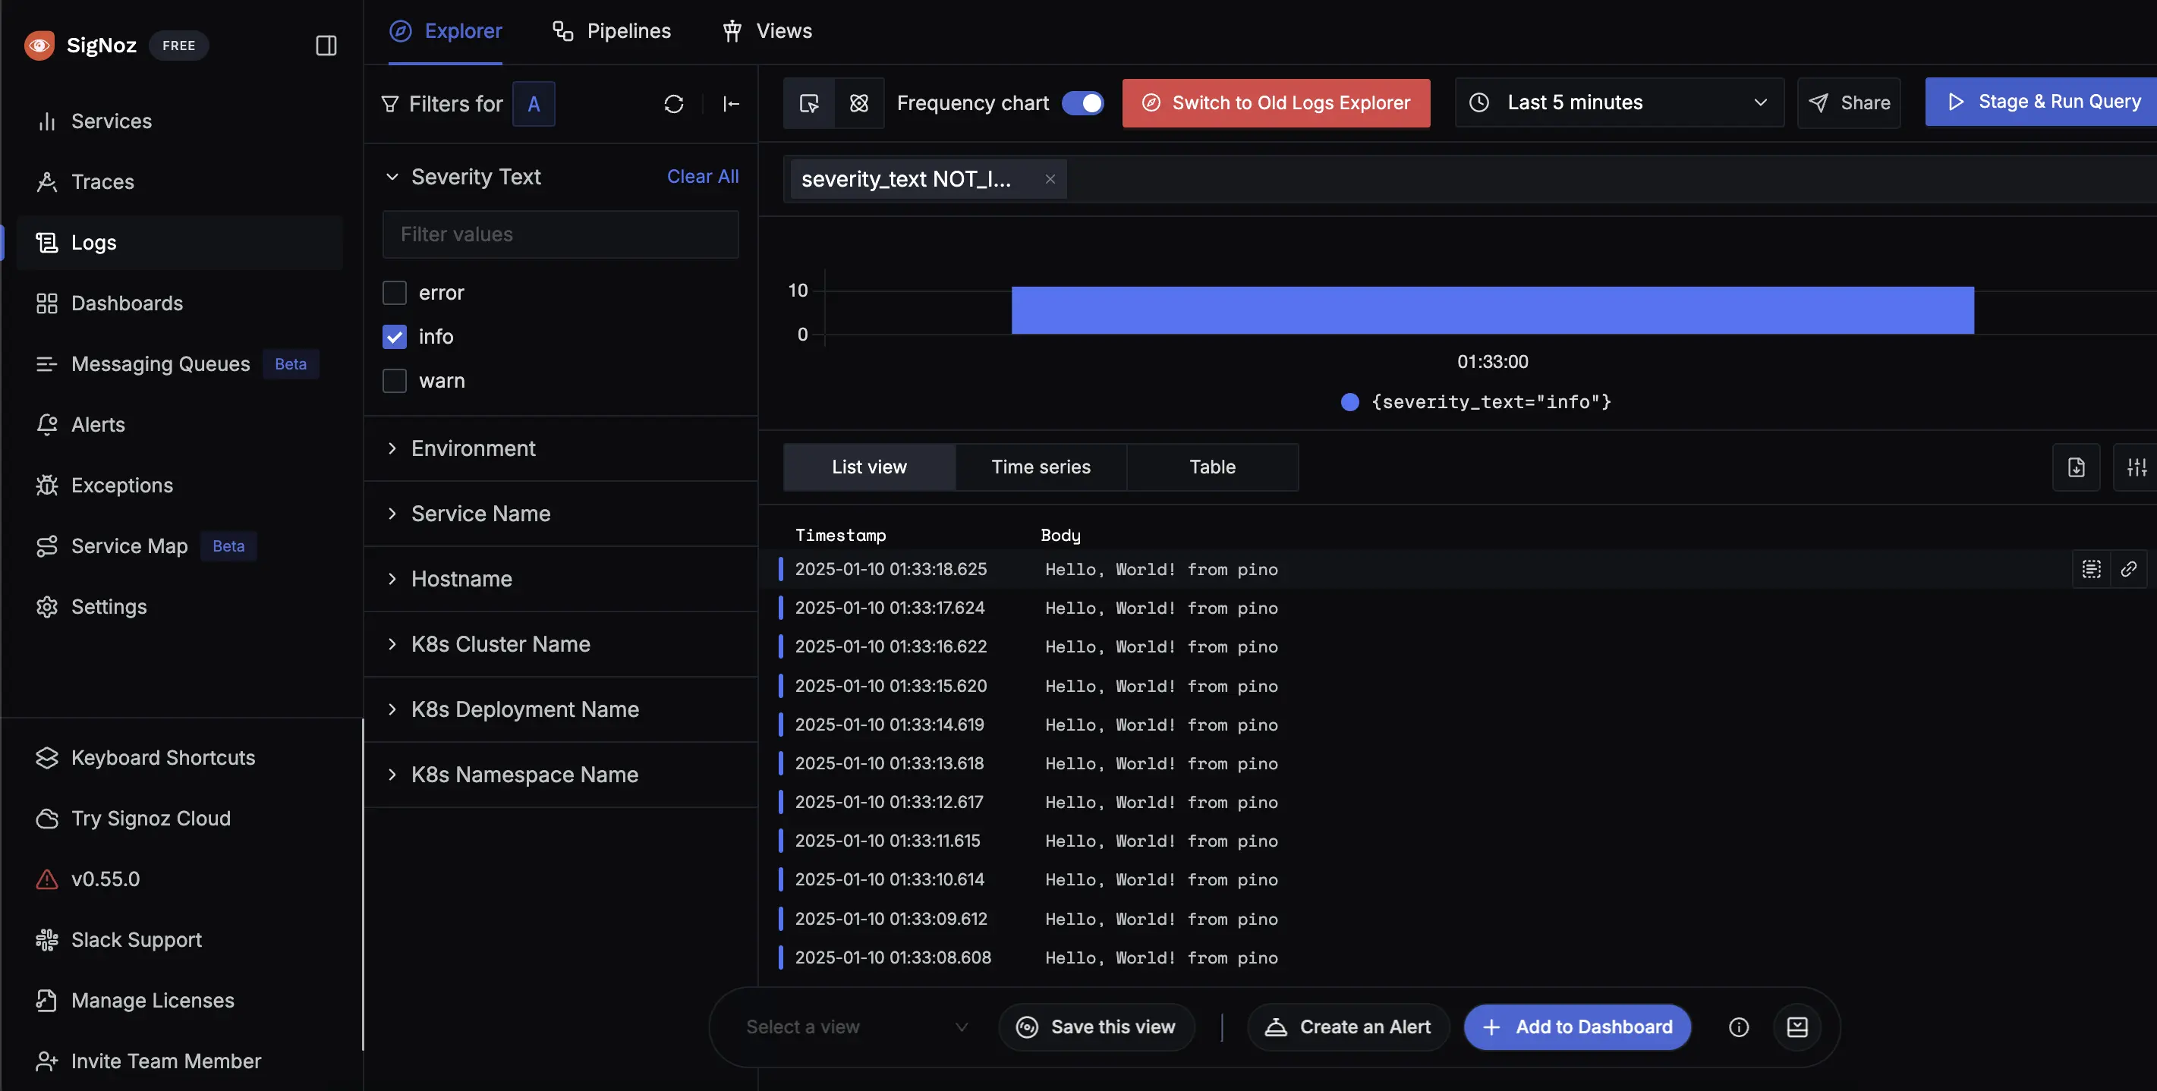Show log context for 01:33:18.625 row
The image size is (2157, 1091).
pos(2091,569)
